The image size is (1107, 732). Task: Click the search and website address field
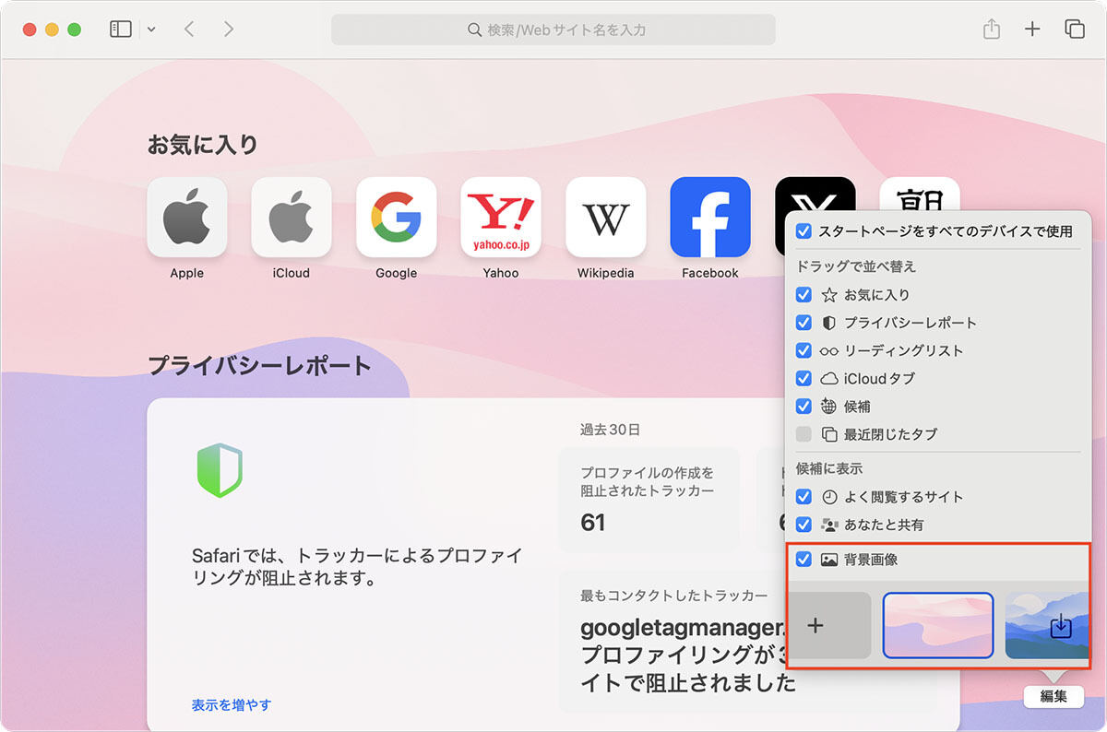[553, 30]
